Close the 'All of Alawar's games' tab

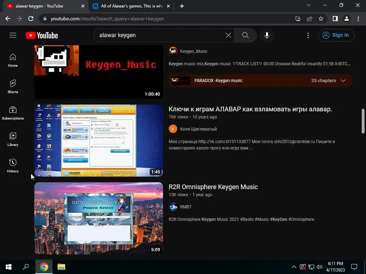pos(168,6)
